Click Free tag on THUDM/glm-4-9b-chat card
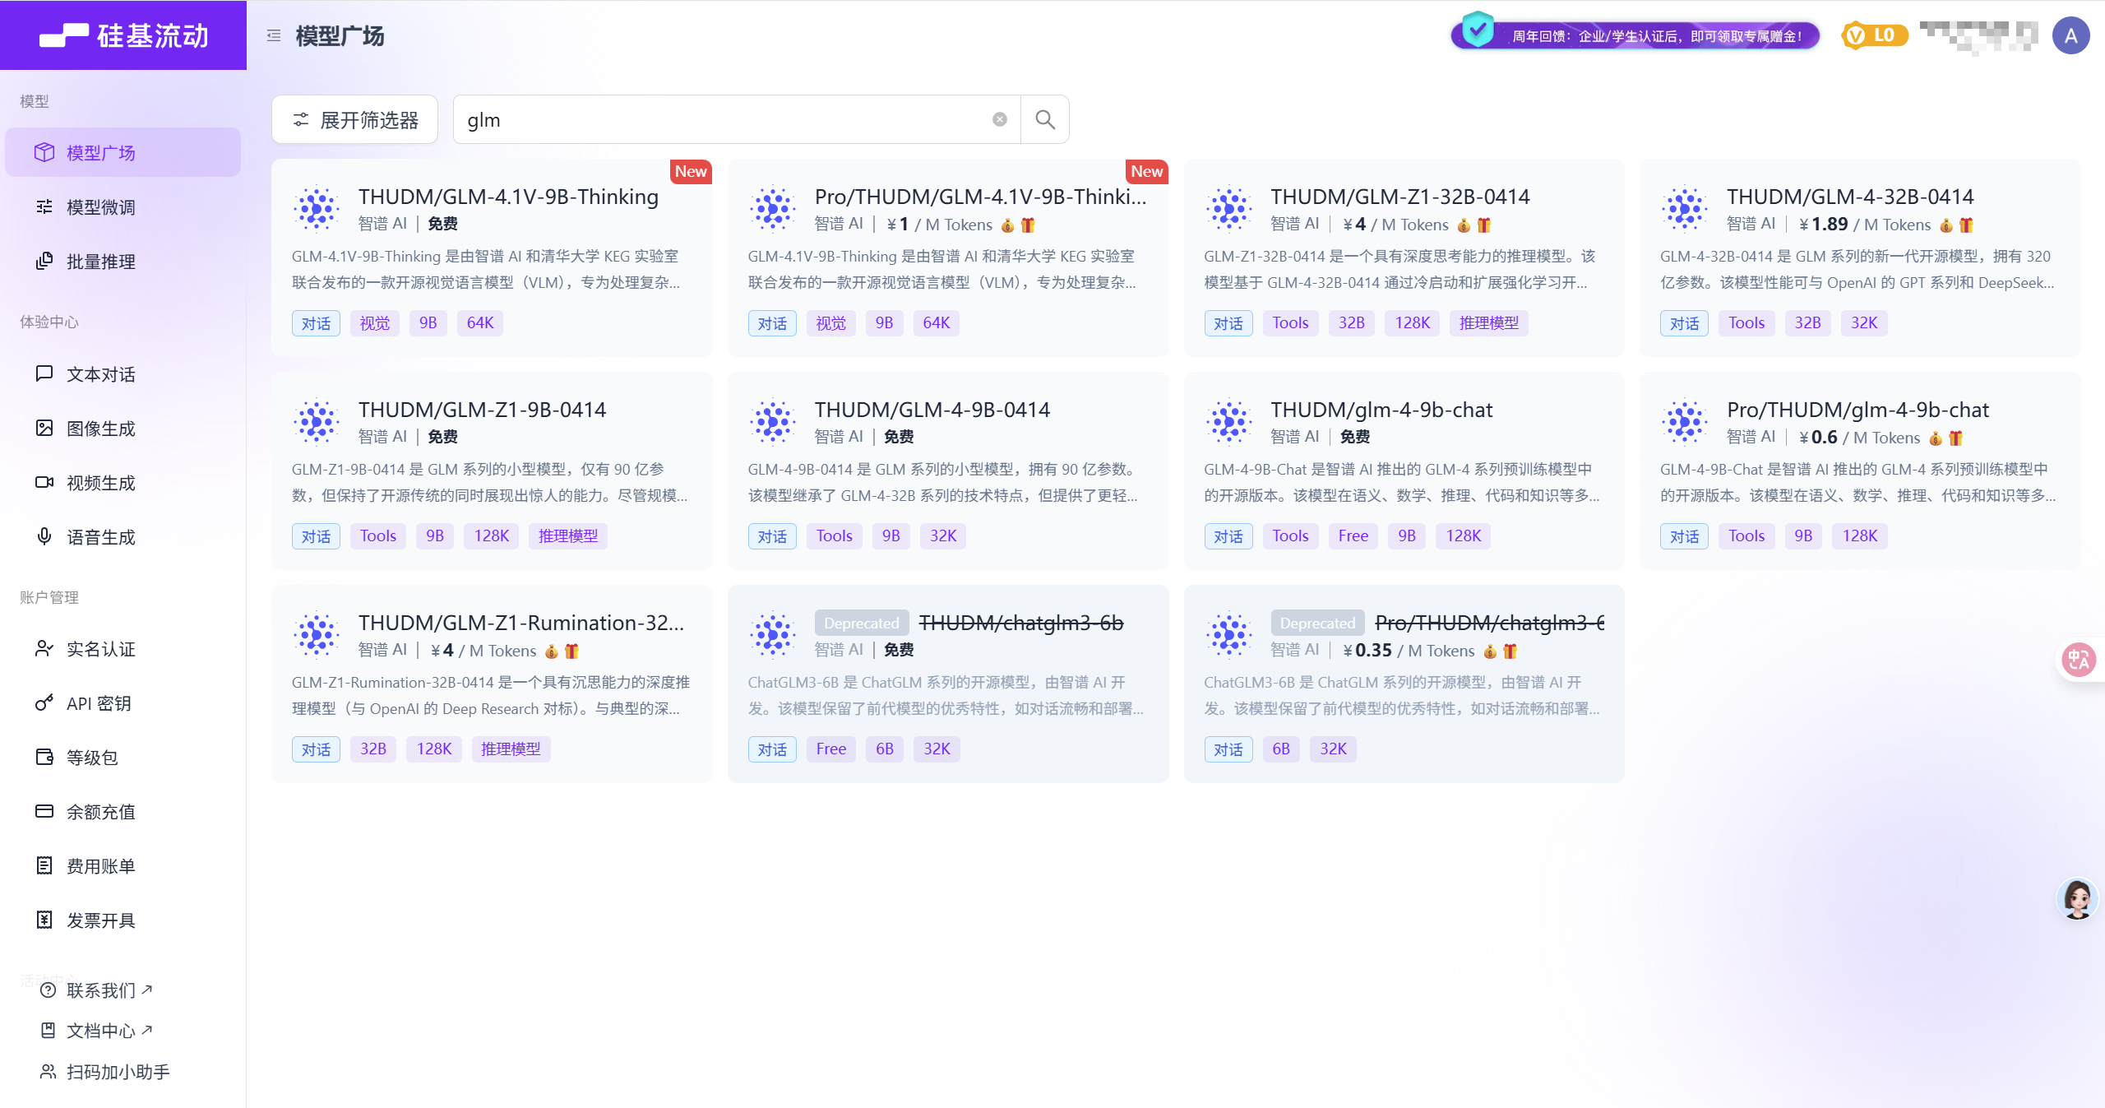 1353,536
